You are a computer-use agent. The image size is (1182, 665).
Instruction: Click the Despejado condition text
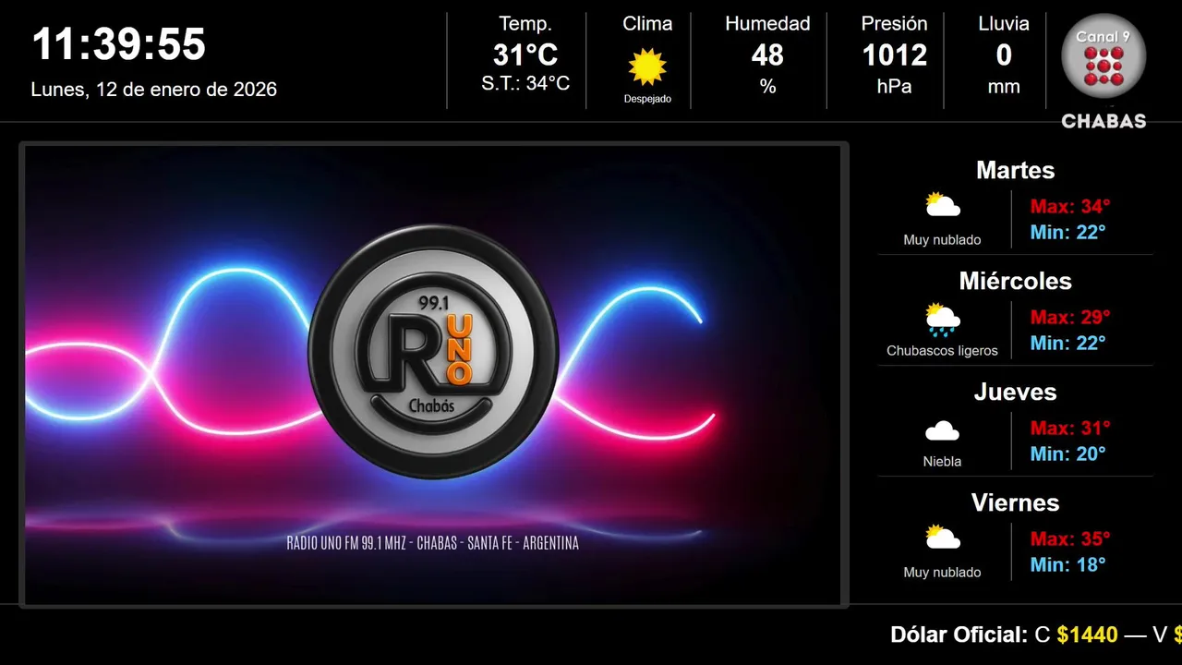point(647,99)
